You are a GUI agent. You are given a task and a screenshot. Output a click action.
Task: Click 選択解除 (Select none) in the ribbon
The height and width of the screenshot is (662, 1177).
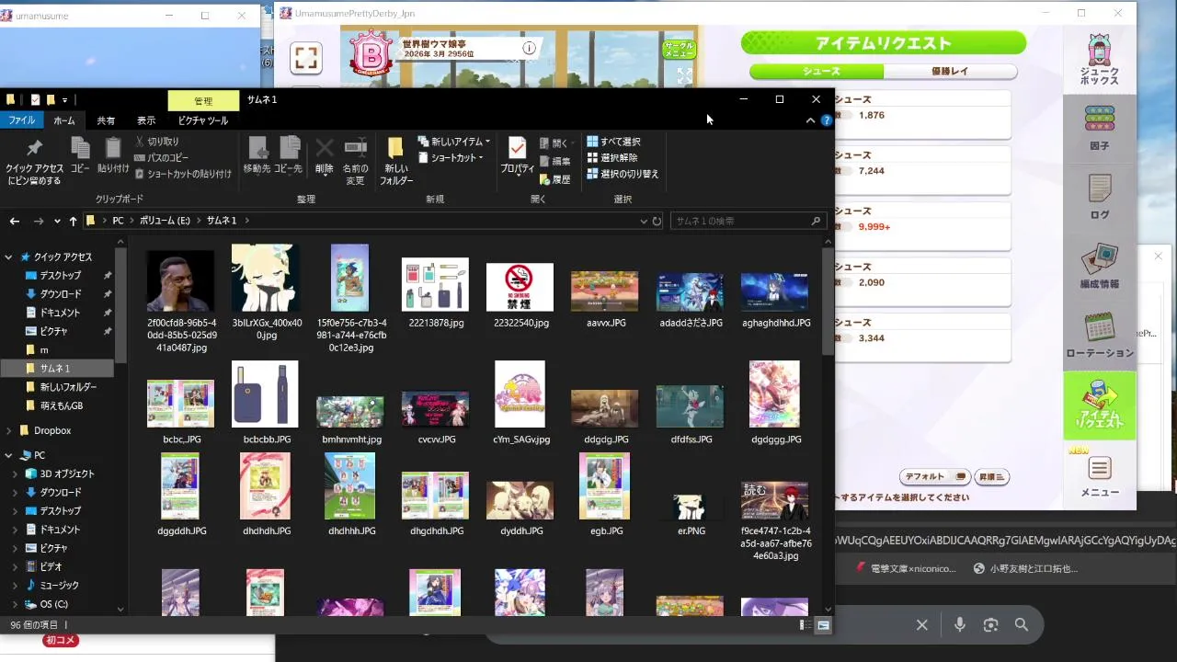tap(611, 157)
